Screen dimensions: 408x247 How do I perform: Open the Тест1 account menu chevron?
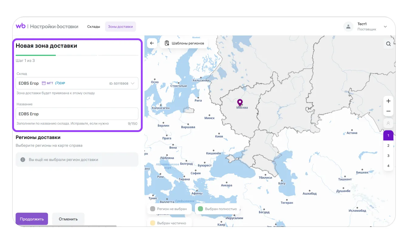[385, 27]
